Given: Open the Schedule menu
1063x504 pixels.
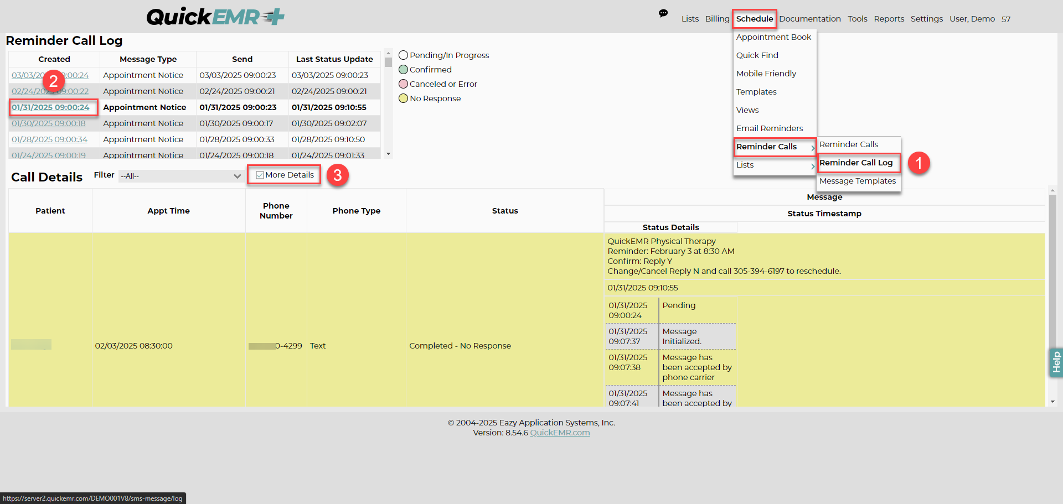Looking at the screenshot, I should (755, 19).
